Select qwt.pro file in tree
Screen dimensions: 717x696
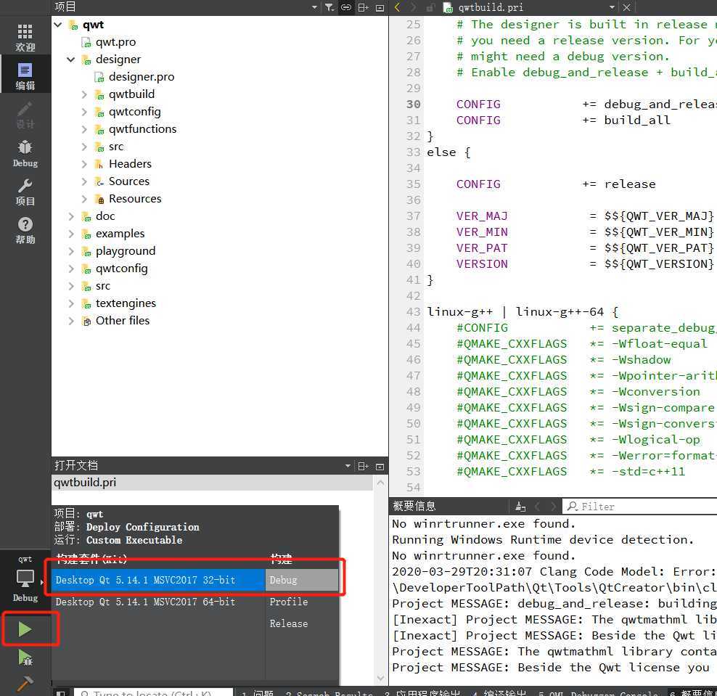point(115,42)
